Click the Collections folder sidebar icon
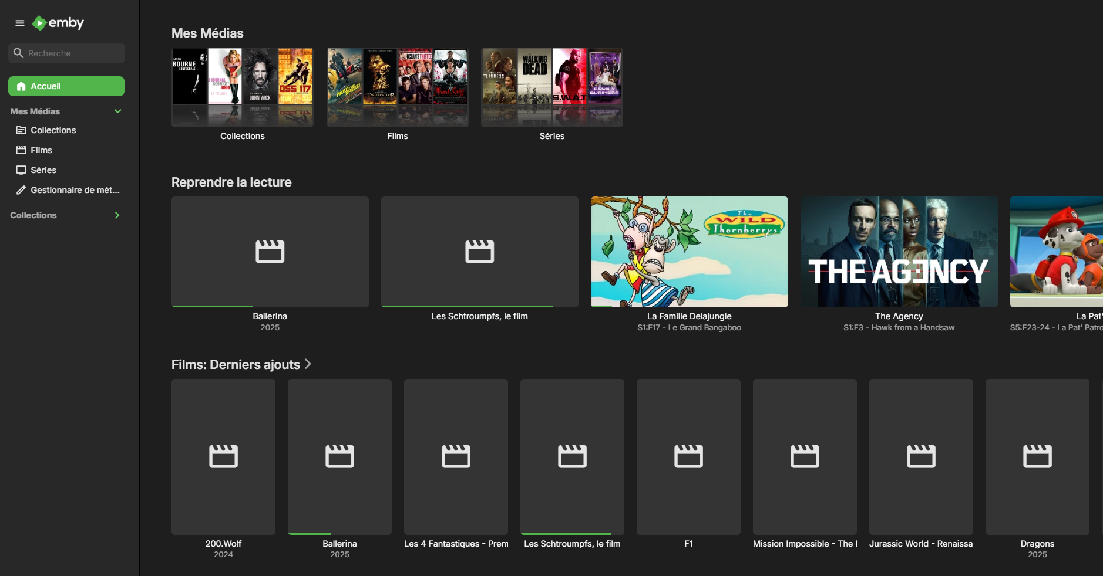 tap(21, 130)
